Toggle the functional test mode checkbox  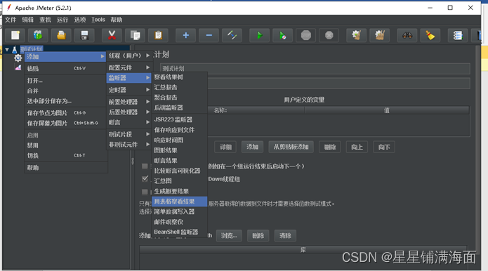pos(145,192)
